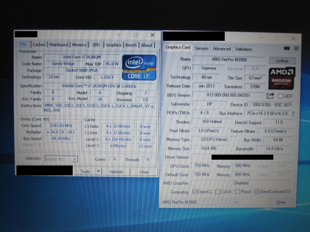Click the Texture Fillrate value 6.0 GTexel/s
The width and height of the screenshot is (310, 232).
click(275, 131)
